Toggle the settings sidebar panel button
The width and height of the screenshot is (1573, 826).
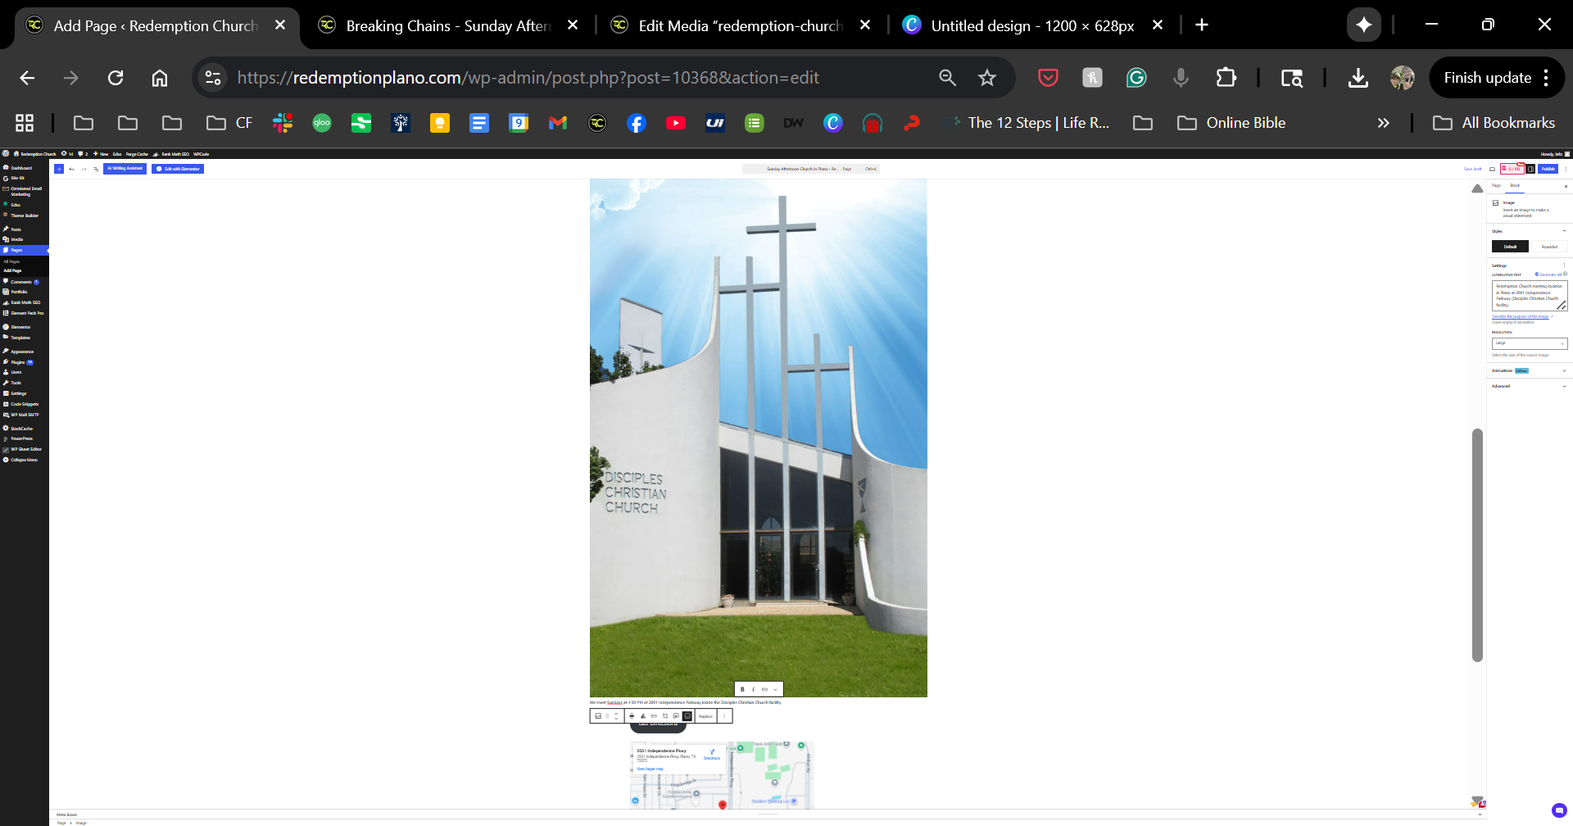tap(1530, 169)
